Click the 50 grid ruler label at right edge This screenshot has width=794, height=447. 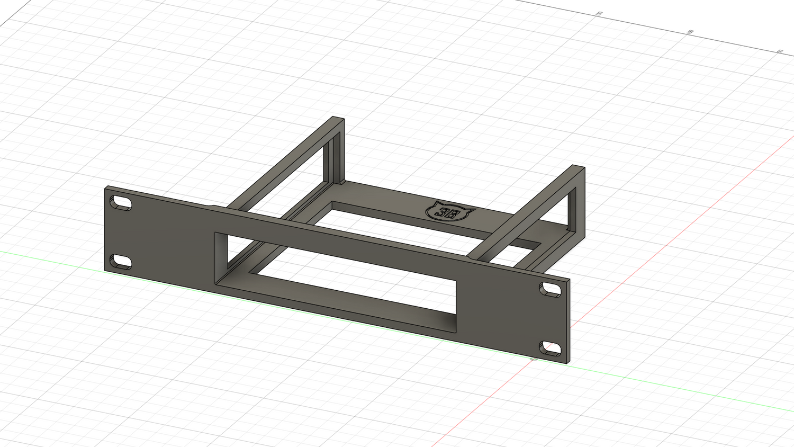(780, 51)
